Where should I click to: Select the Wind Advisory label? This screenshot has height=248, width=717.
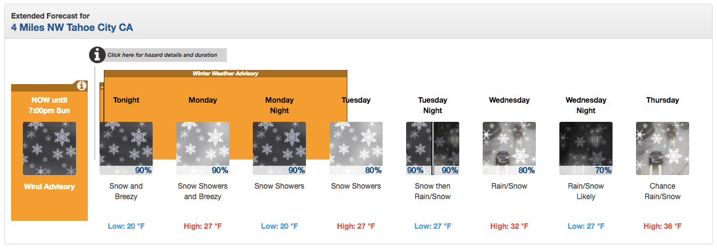[49, 187]
